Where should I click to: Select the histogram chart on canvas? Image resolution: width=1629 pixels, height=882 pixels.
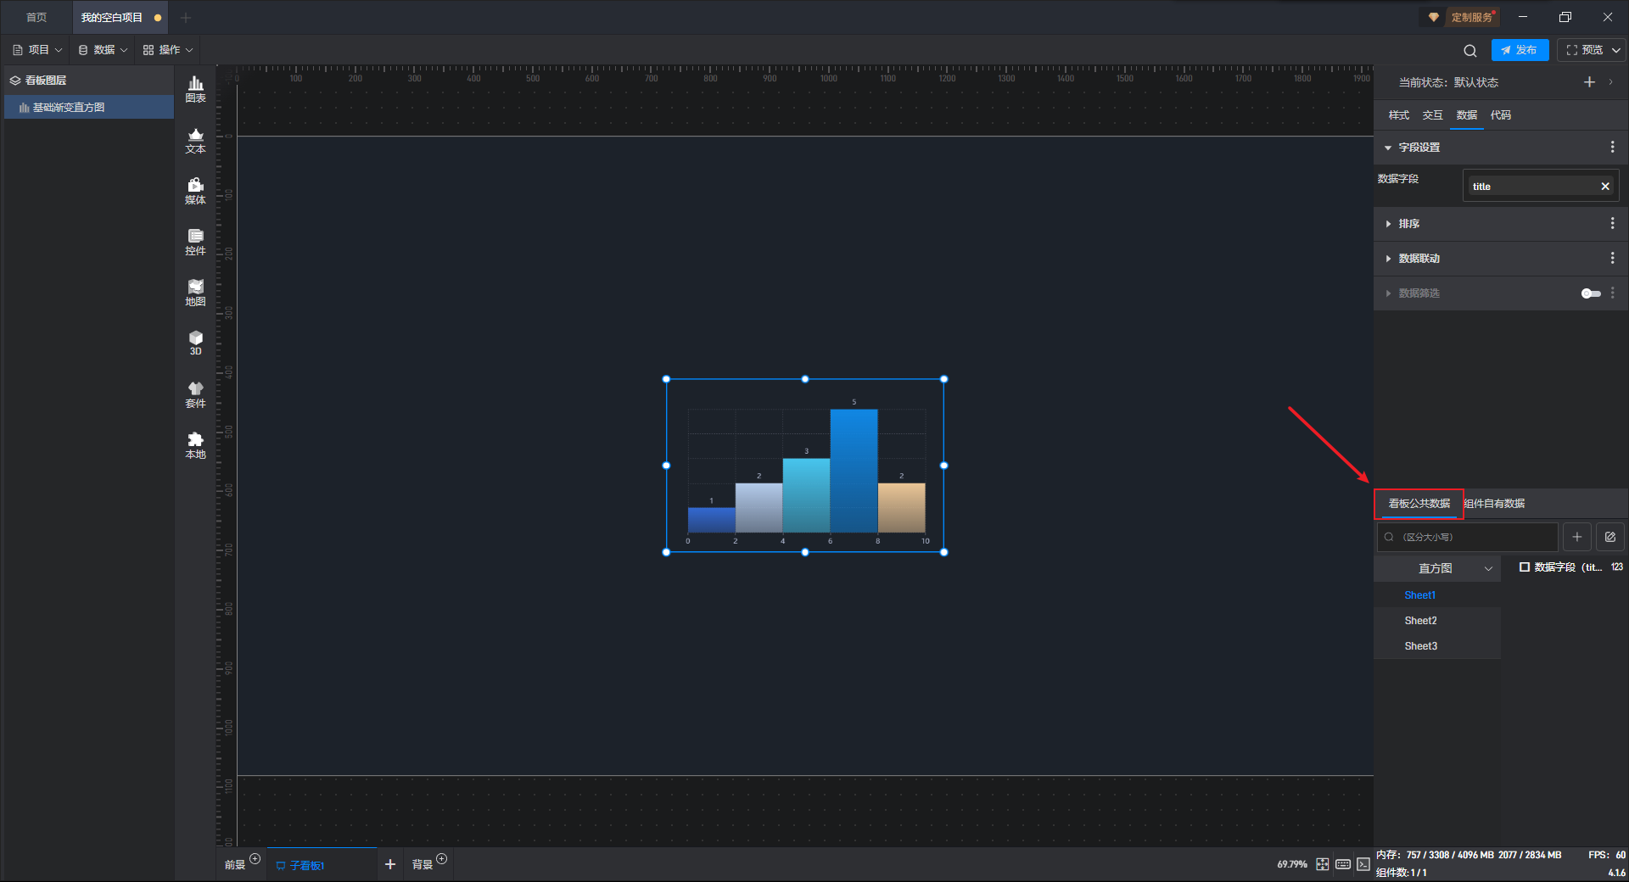point(805,466)
